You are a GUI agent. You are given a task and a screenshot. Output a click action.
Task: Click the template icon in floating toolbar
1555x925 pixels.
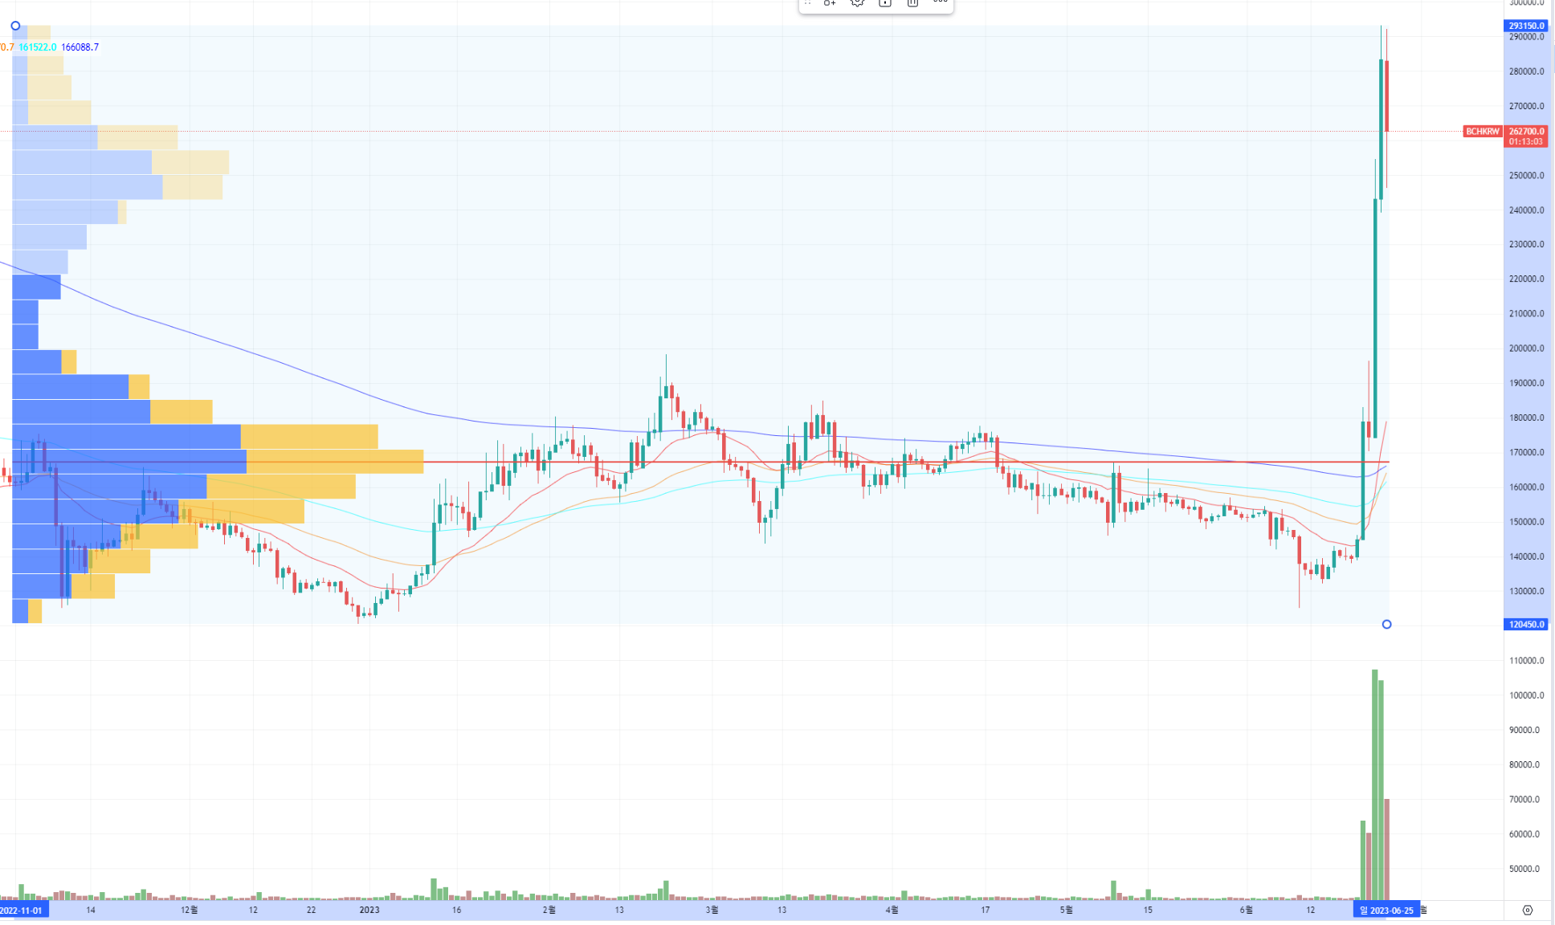pyautogui.click(x=829, y=3)
